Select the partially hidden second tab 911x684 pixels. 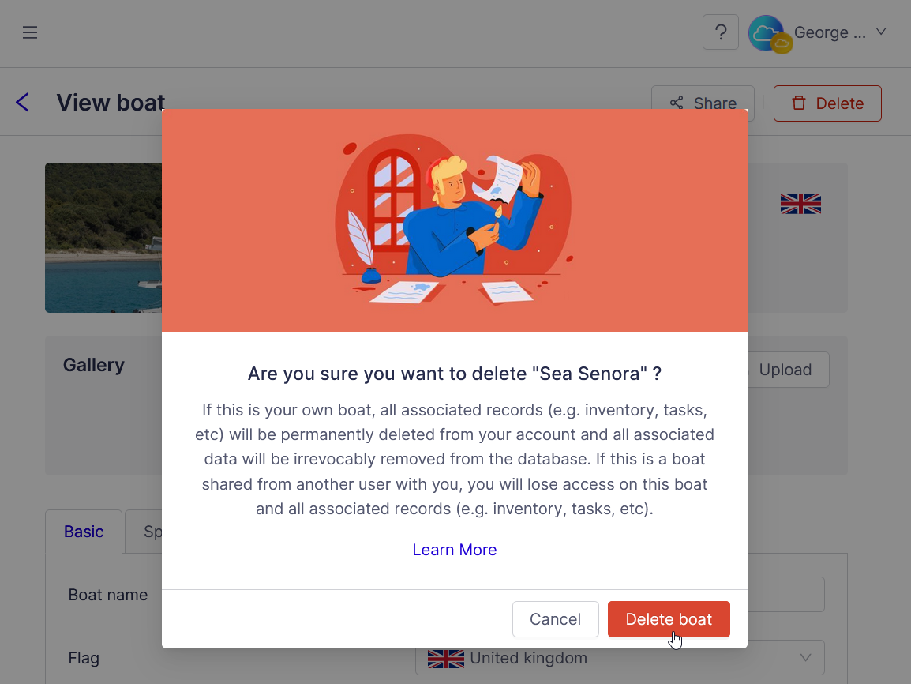click(144, 532)
